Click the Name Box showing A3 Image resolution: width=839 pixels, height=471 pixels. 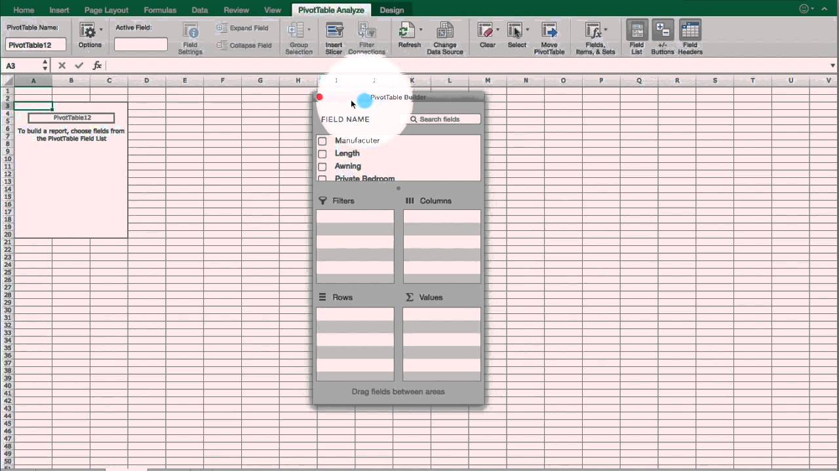click(21, 65)
